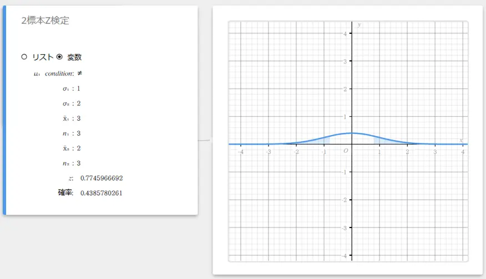Click the graph origin O label
The height and width of the screenshot is (279, 486).
pos(346,151)
